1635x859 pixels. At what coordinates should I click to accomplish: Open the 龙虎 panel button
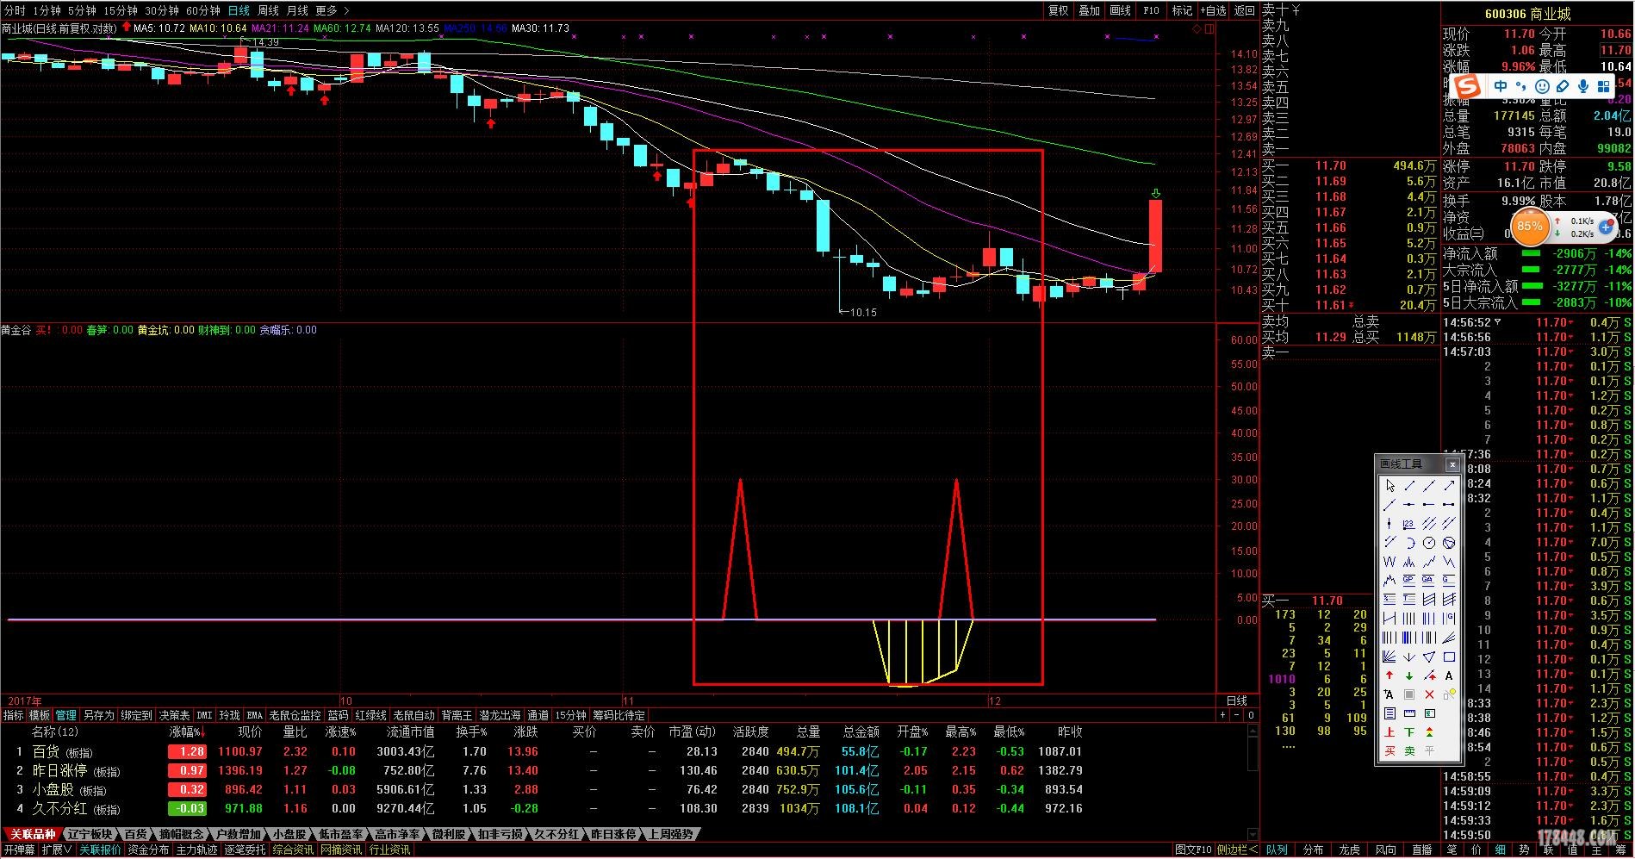(x=1350, y=850)
